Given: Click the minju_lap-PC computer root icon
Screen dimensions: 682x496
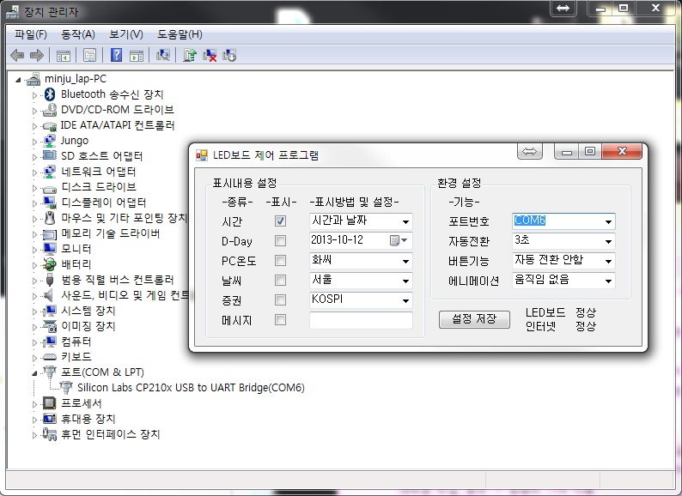Looking at the screenshot, I should pyautogui.click(x=33, y=79).
